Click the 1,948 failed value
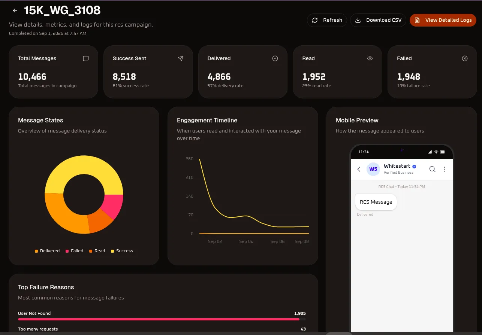This screenshot has height=335, width=482. [x=409, y=77]
